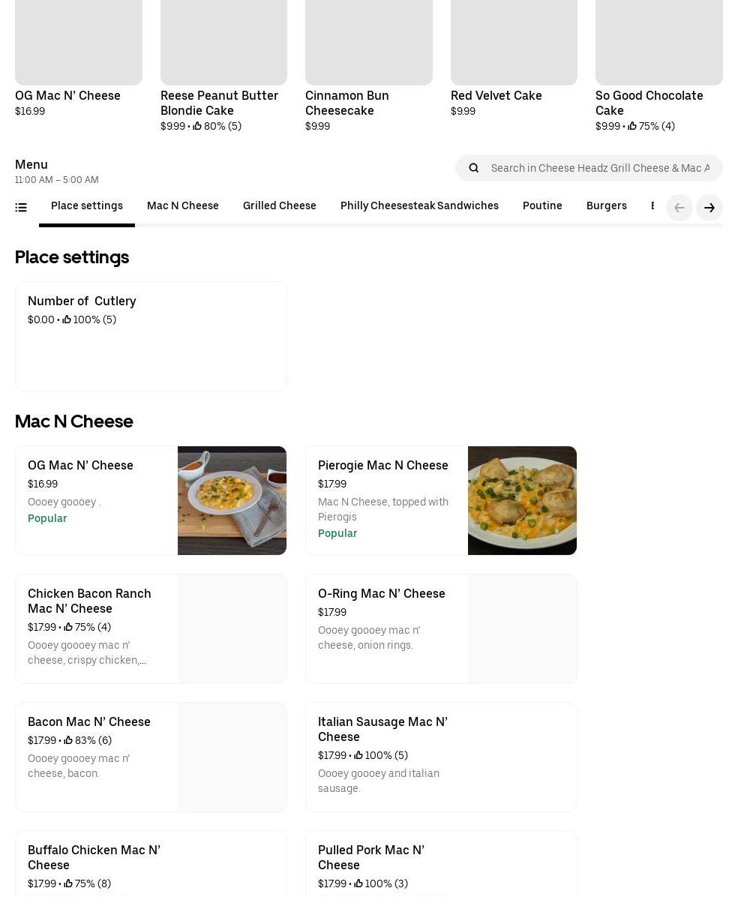
Task: Click the menu list icon beside the tabs
Action: click(x=21, y=208)
